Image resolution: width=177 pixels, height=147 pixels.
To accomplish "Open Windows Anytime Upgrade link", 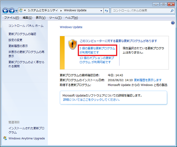I will tap(26, 138).
